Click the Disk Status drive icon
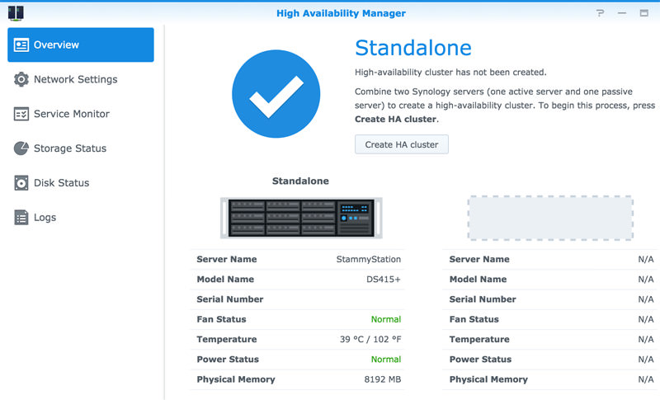The width and height of the screenshot is (660, 400). [21, 183]
